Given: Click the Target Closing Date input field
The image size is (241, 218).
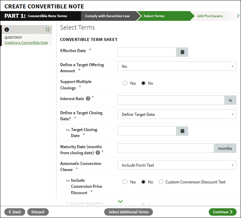Looking at the screenshot, I should (x=147, y=131).
